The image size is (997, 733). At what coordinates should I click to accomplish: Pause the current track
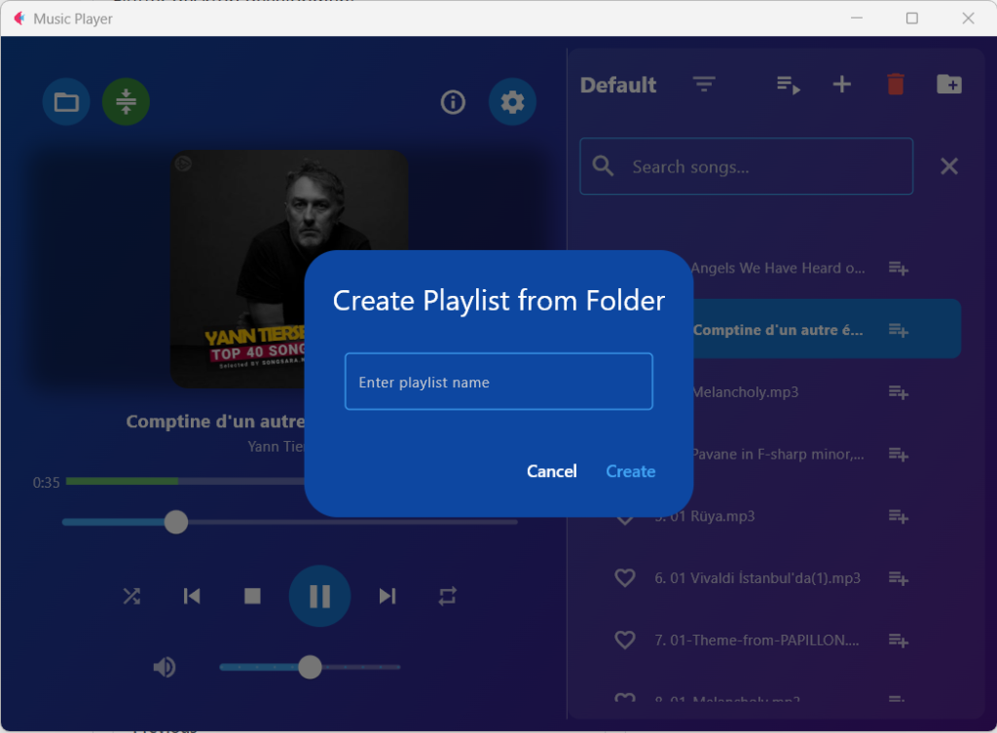tap(319, 596)
